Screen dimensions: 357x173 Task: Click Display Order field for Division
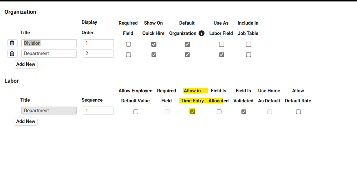[x=98, y=43]
